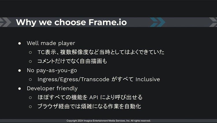217x123 pixels.
Task: Click the 'Well made player' bullet text
Action: point(51,43)
